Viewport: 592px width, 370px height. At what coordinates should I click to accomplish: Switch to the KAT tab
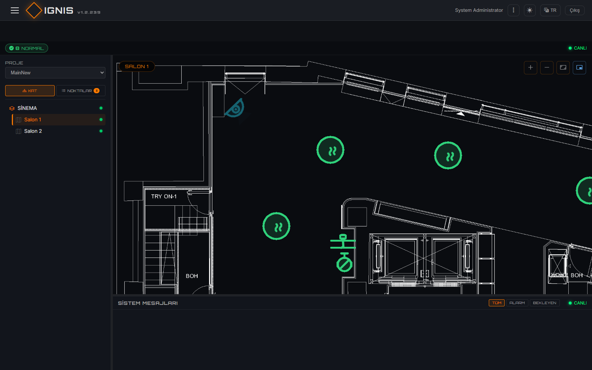(30, 91)
